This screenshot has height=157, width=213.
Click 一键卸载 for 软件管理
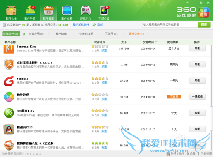pos(197,97)
